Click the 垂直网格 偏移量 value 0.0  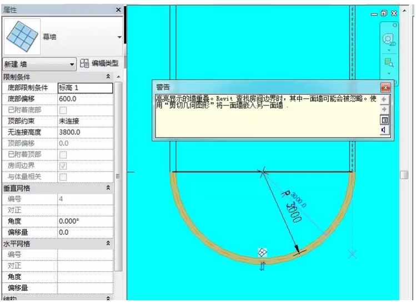[85, 233]
